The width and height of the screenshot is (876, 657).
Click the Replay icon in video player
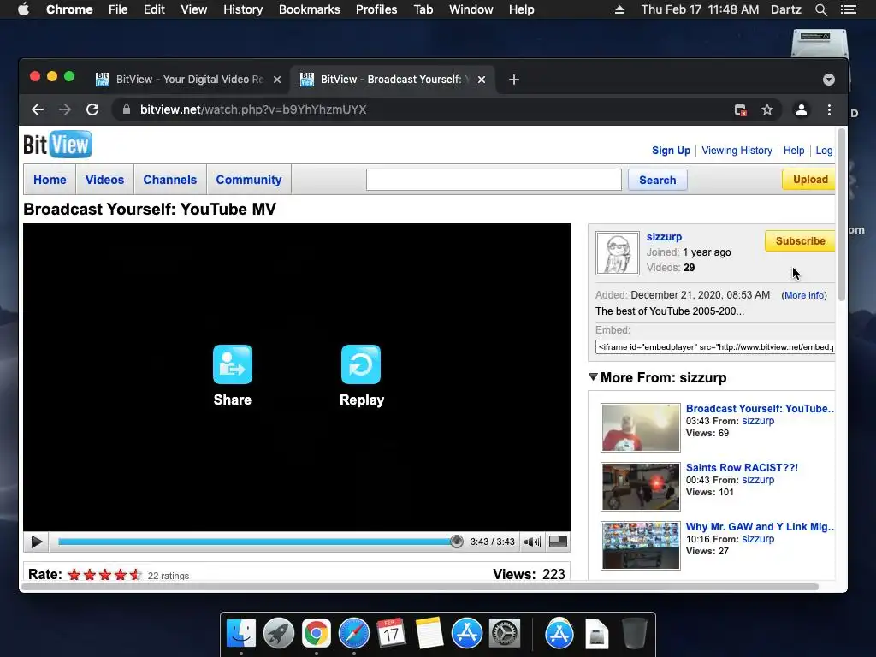tap(361, 364)
